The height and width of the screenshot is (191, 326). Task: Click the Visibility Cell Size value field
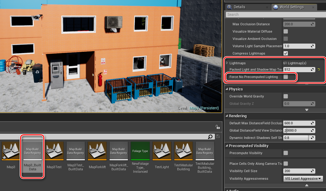tap(299, 171)
